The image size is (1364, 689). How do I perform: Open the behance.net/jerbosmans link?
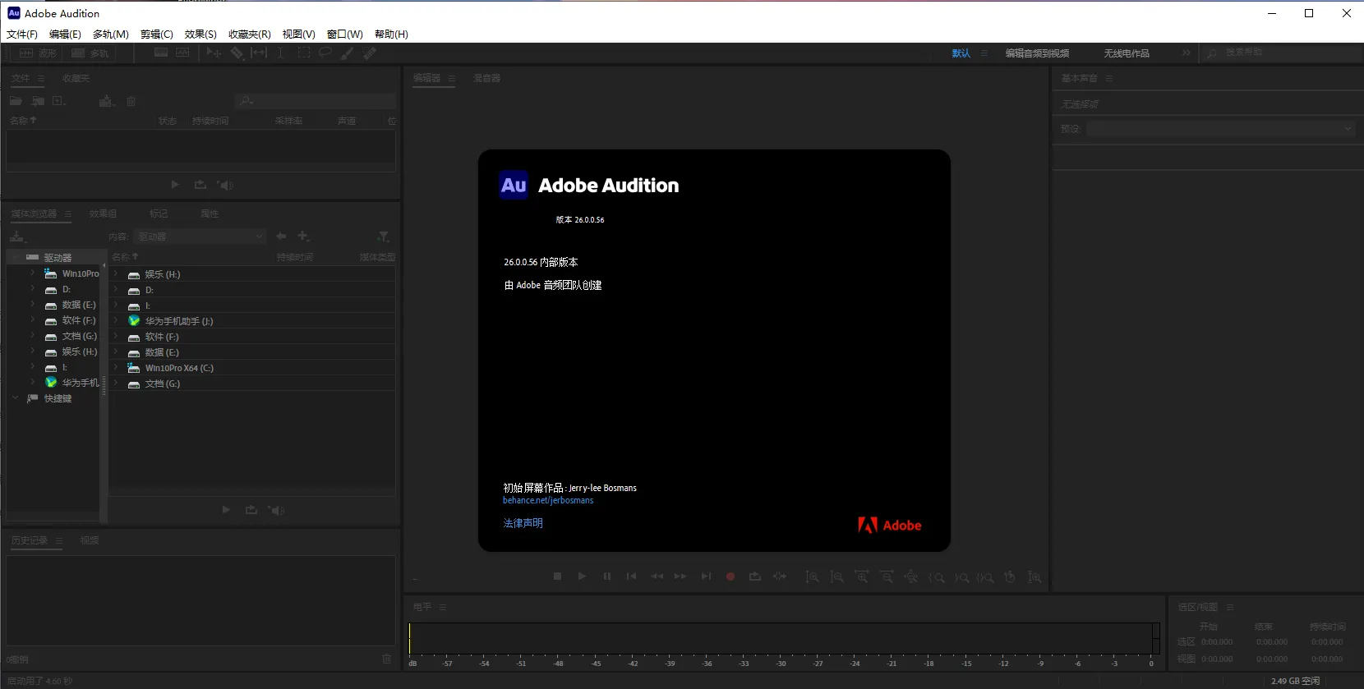pyautogui.click(x=548, y=500)
